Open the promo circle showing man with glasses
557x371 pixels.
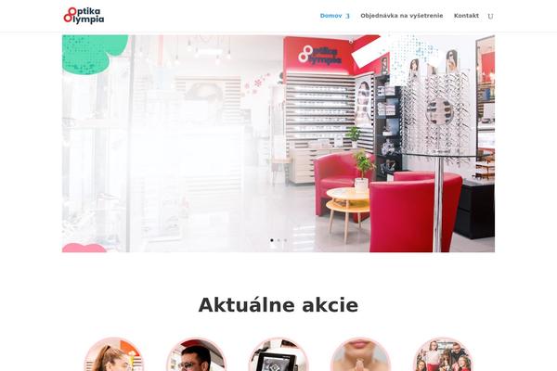click(196, 354)
